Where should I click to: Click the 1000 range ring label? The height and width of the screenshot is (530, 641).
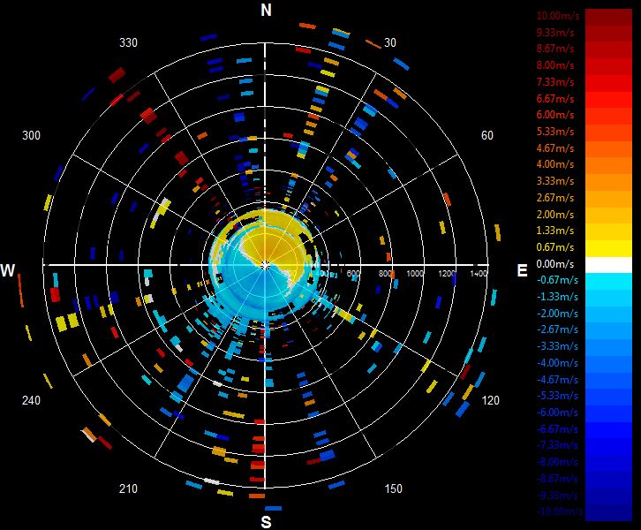[x=414, y=273]
